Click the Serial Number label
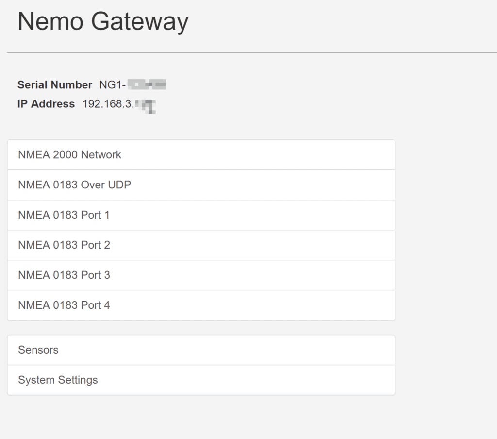The image size is (497, 439). [54, 84]
